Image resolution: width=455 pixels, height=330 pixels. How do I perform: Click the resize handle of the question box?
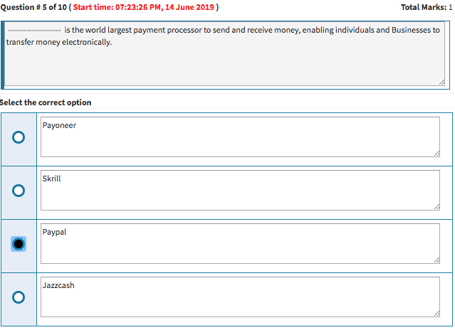point(441,83)
